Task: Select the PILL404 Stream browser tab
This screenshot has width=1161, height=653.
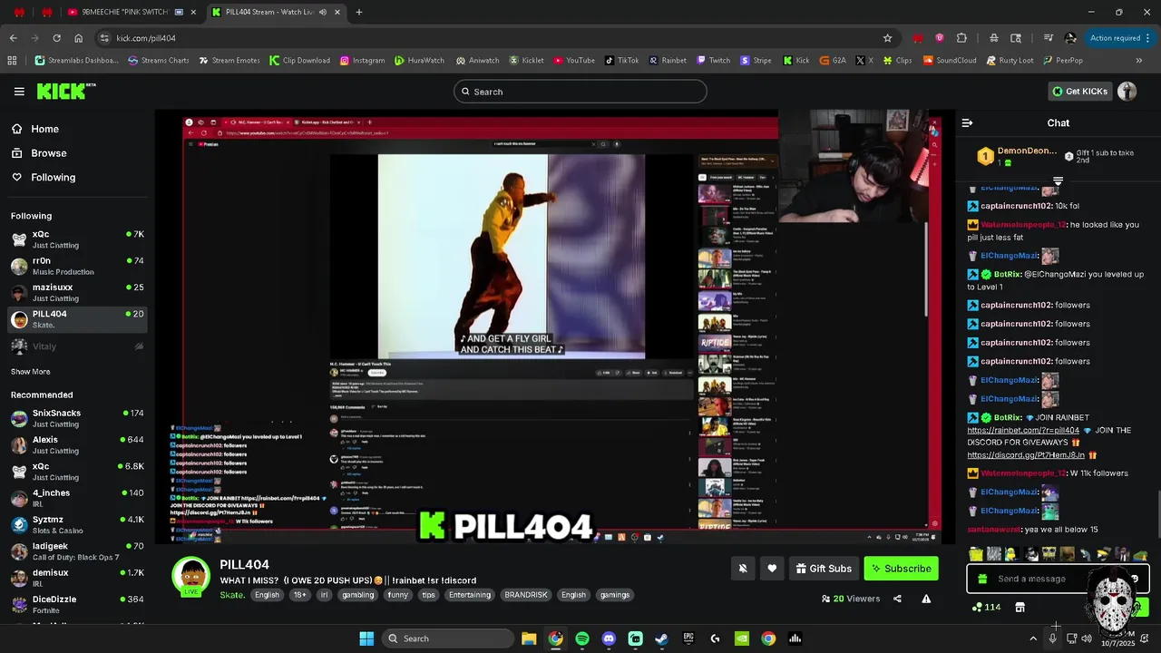Action: (275, 12)
